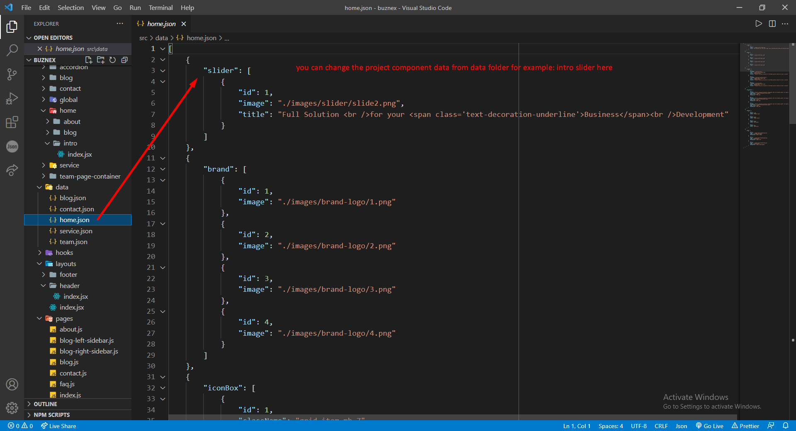
Task: Open Explorer views and more actions menu
Action: click(120, 24)
